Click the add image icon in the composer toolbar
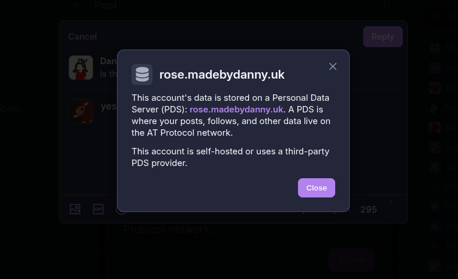The width and height of the screenshot is (458, 279). pyautogui.click(x=75, y=209)
